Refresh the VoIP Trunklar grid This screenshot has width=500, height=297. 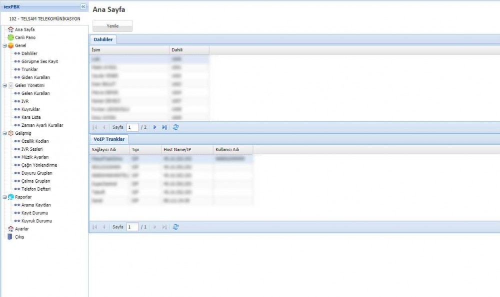[x=175, y=227]
